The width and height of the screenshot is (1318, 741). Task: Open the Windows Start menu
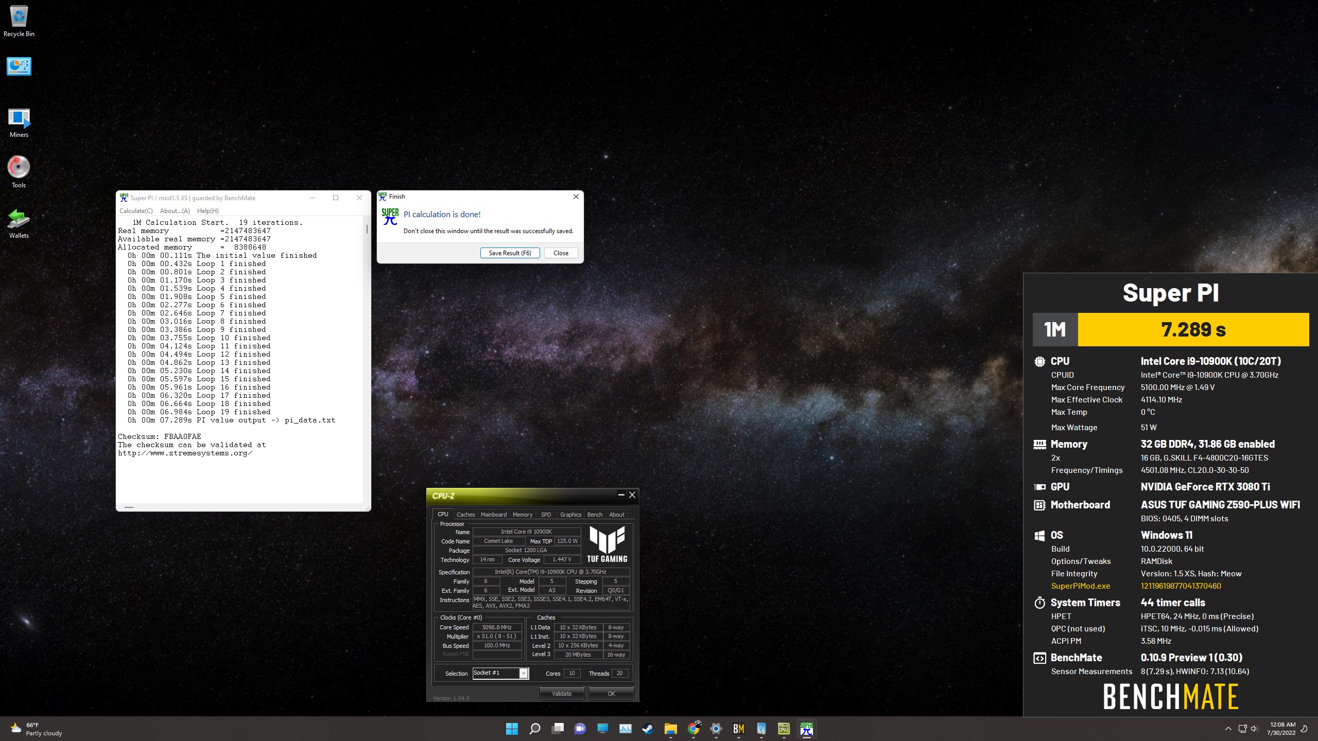[x=512, y=729]
